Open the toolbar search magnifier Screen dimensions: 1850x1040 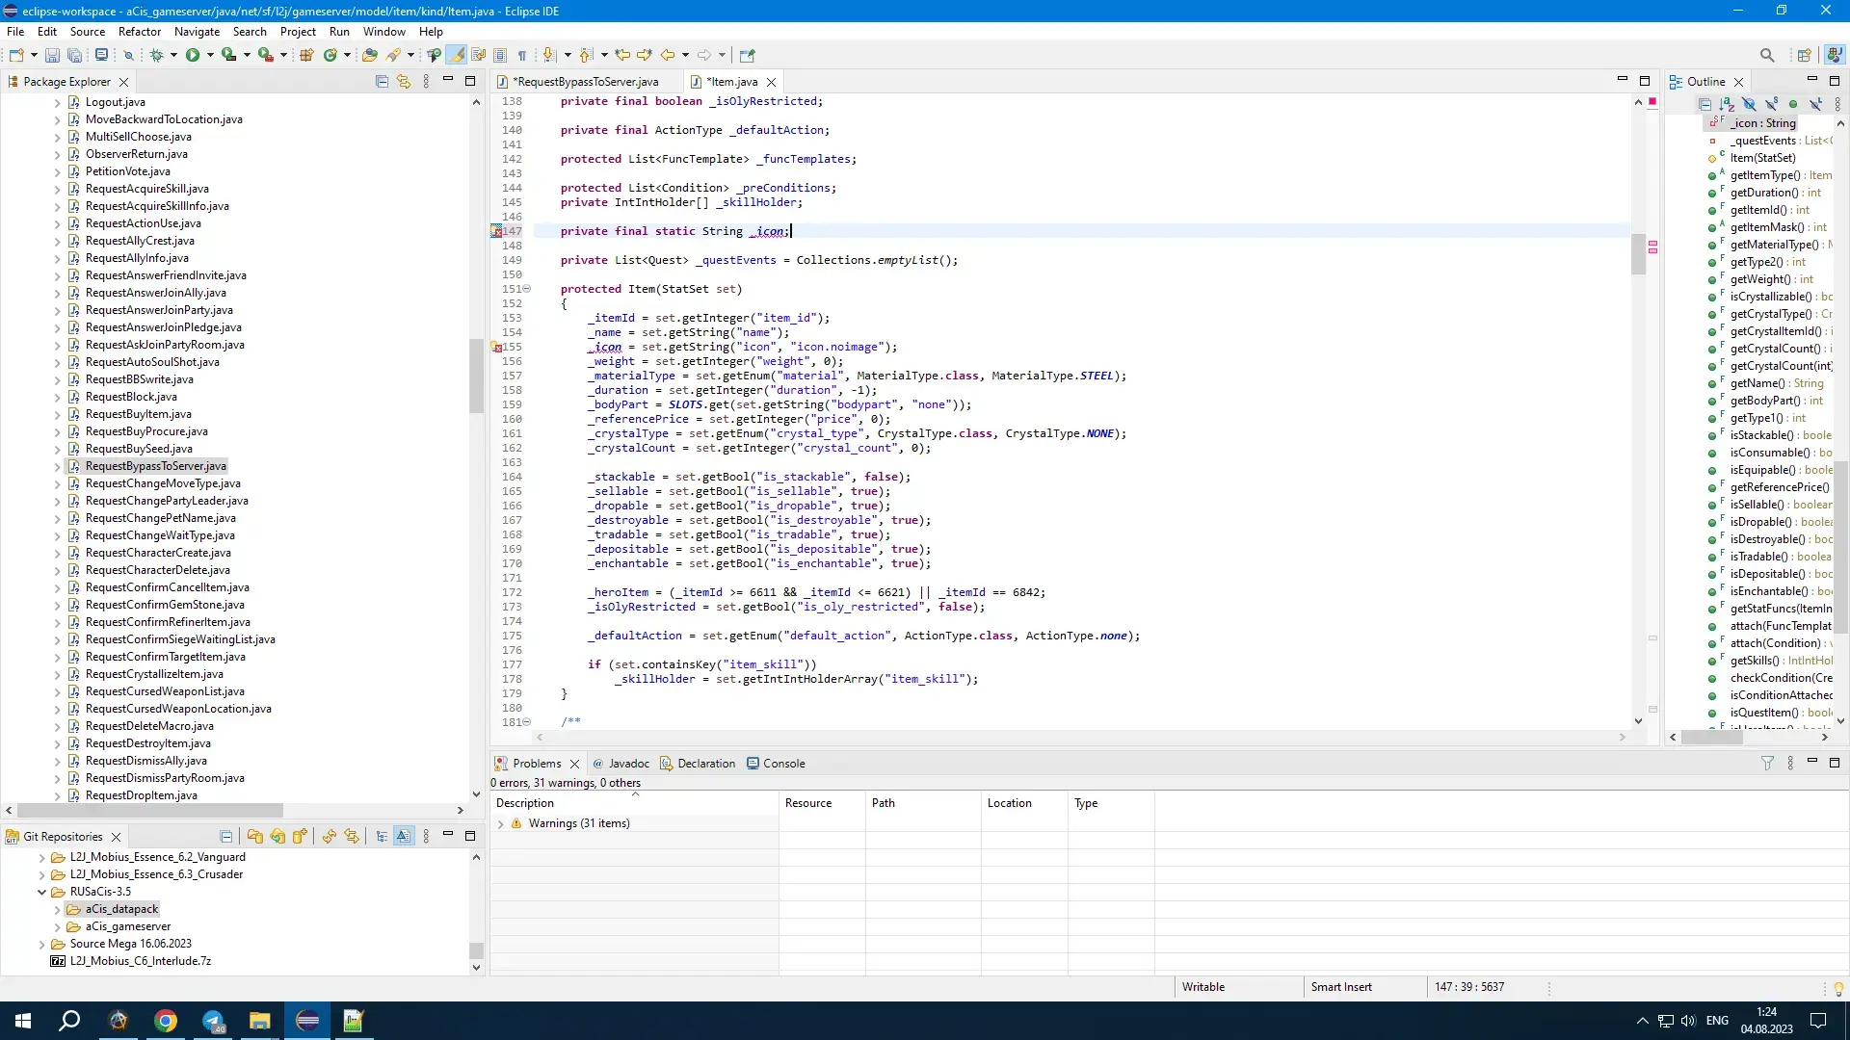(1767, 55)
